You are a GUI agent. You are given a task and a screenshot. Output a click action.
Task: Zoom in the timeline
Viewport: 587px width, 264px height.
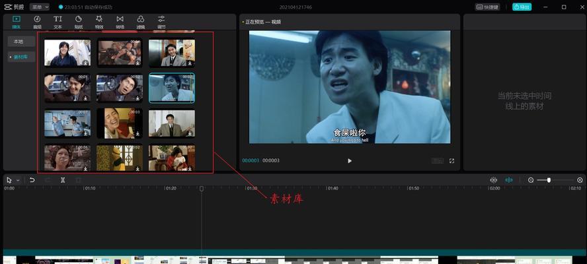(x=580, y=180)
